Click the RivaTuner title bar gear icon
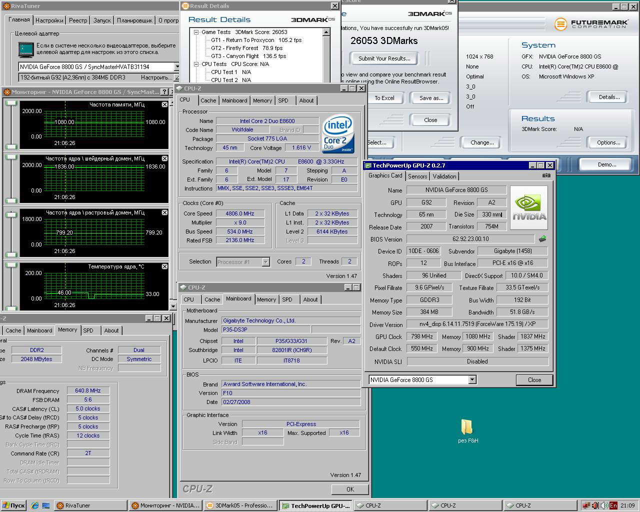 (6, 6)
